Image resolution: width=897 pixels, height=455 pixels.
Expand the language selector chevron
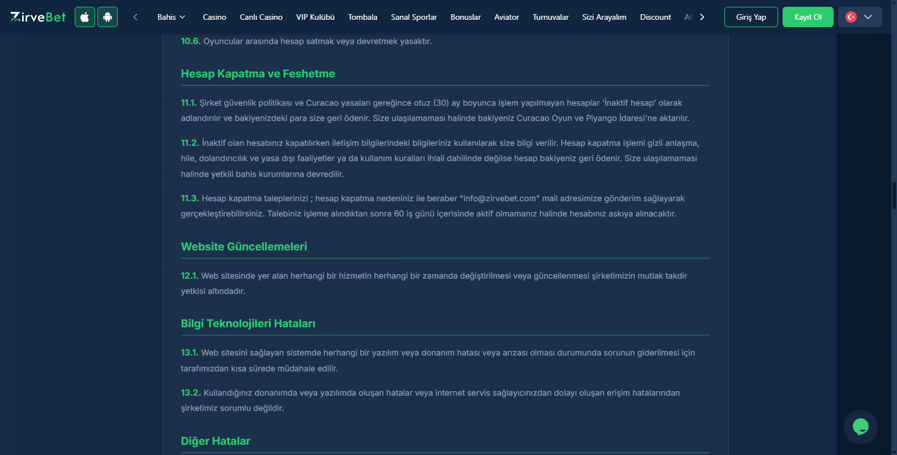click(868, 17)
